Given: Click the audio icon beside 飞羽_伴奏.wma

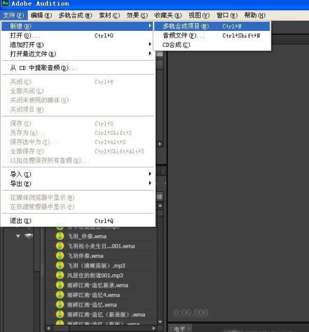Looking at the screenshot, I should pyautogui.click(x=60, y=236).
